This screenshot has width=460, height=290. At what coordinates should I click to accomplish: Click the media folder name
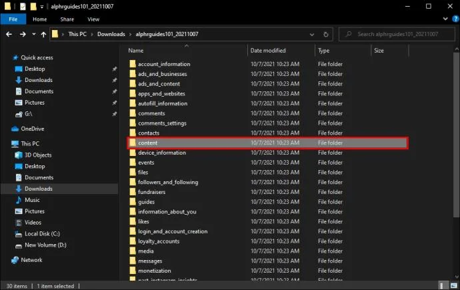pyautogui.click(x=146, y=251)
